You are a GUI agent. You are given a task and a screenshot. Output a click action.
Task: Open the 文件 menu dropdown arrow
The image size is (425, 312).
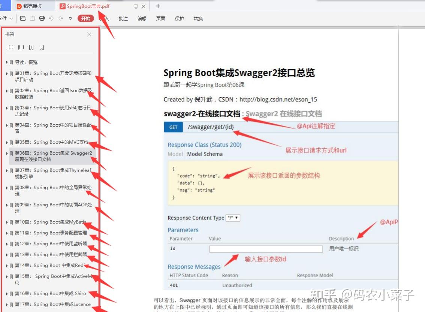[x=12, y=18]
